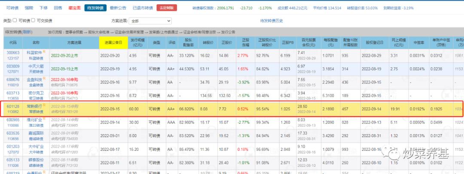Sort by the 百元股票含权(元) column header

point(308,43)
